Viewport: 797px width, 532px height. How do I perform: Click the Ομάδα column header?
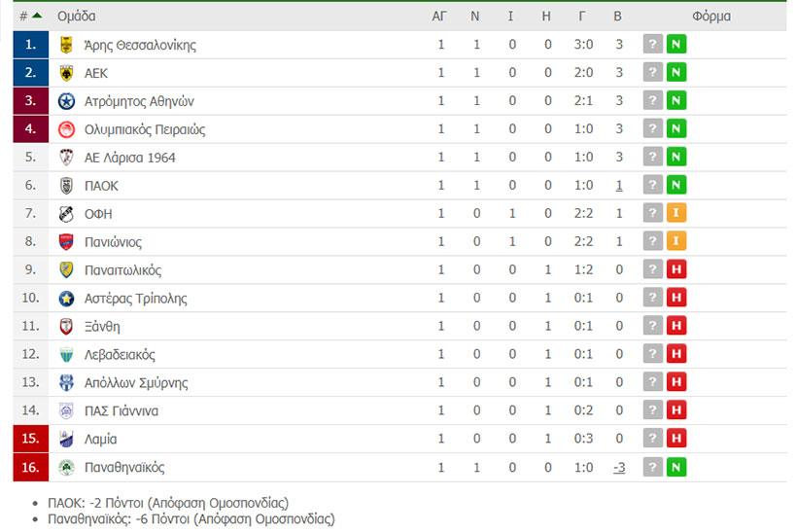[x=76, y=17]
